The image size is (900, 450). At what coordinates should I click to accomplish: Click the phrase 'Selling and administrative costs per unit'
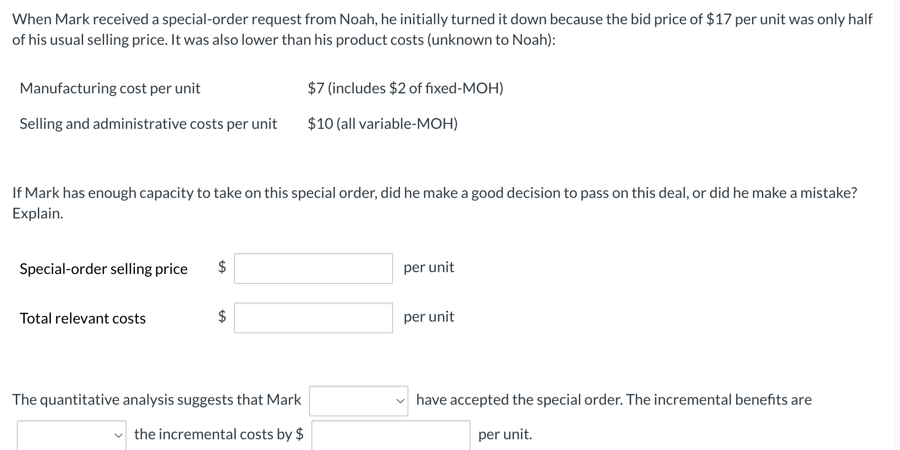tap(148, 124)
